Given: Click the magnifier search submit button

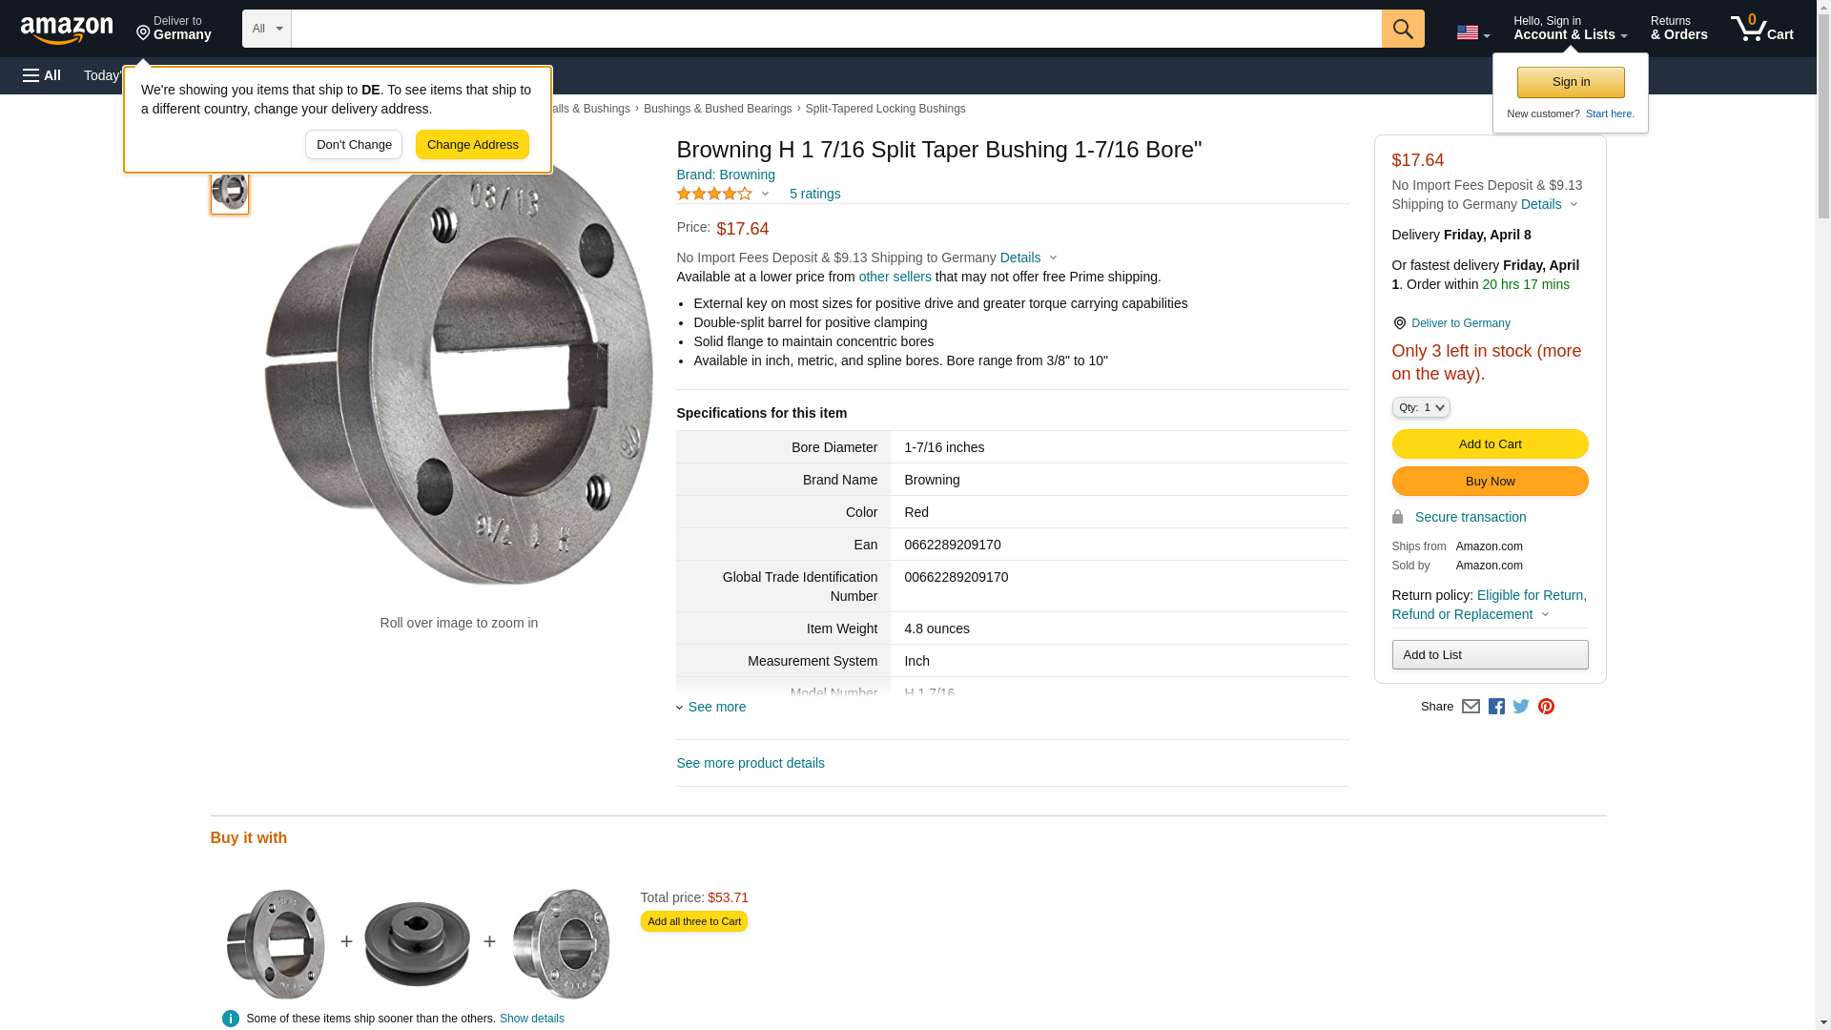Looking at the screenshot, I should click(x=1402, y=29).
